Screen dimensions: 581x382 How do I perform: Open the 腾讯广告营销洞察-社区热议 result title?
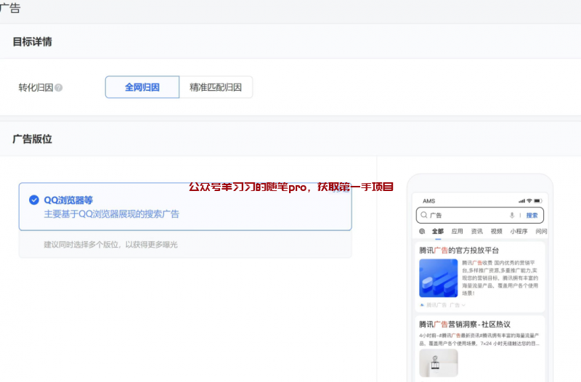[465, 324]
